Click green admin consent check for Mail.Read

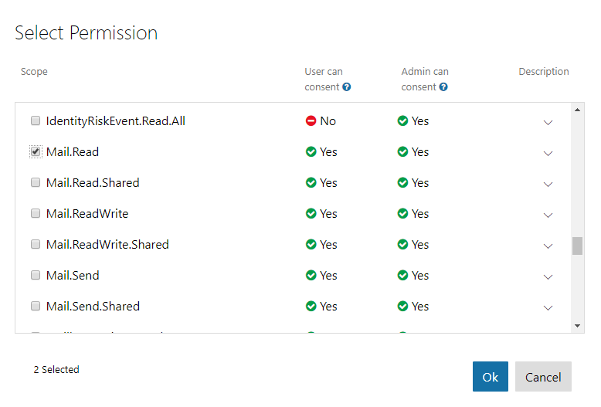402,152
